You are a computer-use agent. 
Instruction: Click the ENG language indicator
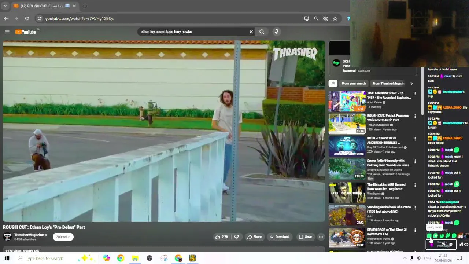coord(427,258)
